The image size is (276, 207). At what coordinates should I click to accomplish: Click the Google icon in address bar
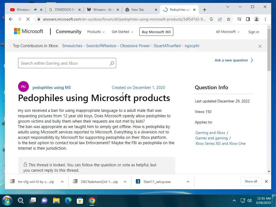pyautogui.click(x=211, y=19)
